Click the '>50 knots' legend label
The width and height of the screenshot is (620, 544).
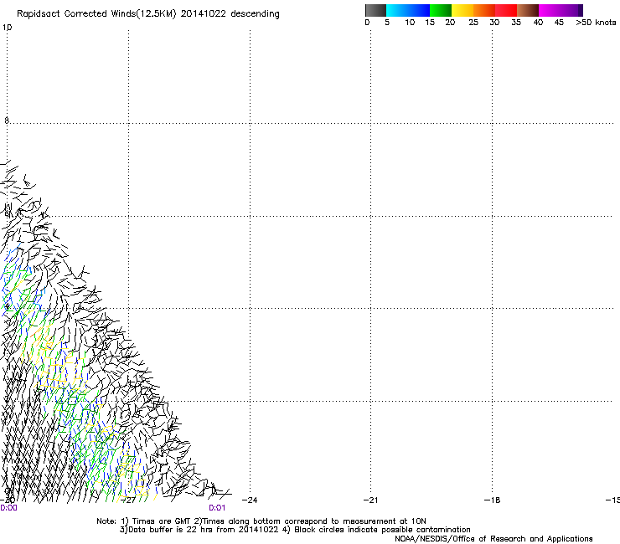click(x=596, y=23)
